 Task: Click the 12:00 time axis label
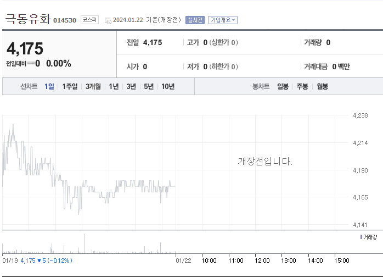262,261
